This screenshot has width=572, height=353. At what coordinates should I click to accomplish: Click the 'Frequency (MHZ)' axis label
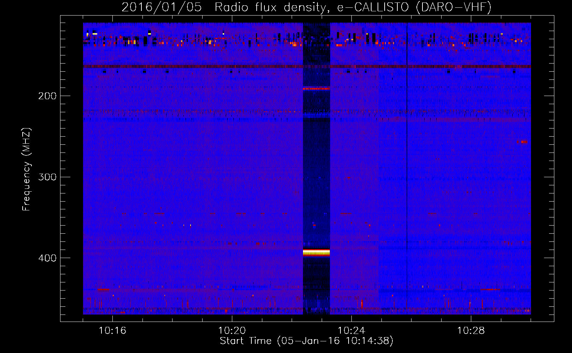pos(27,169)
